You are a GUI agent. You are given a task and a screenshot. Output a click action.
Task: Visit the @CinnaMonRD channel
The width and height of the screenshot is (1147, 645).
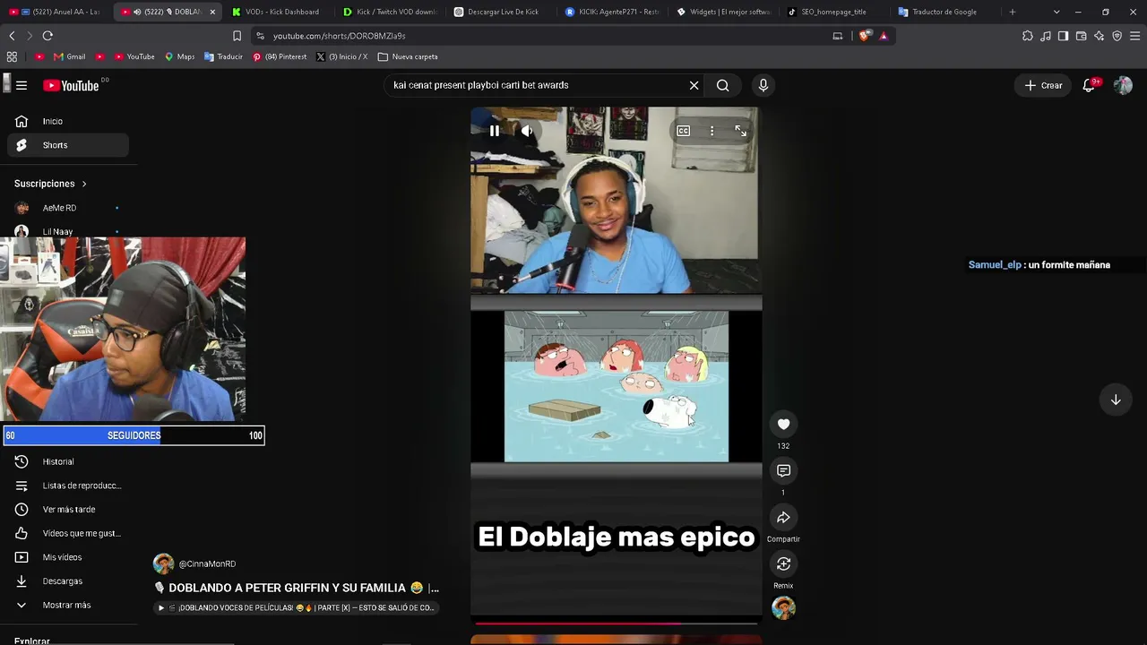tap(207, 564)
